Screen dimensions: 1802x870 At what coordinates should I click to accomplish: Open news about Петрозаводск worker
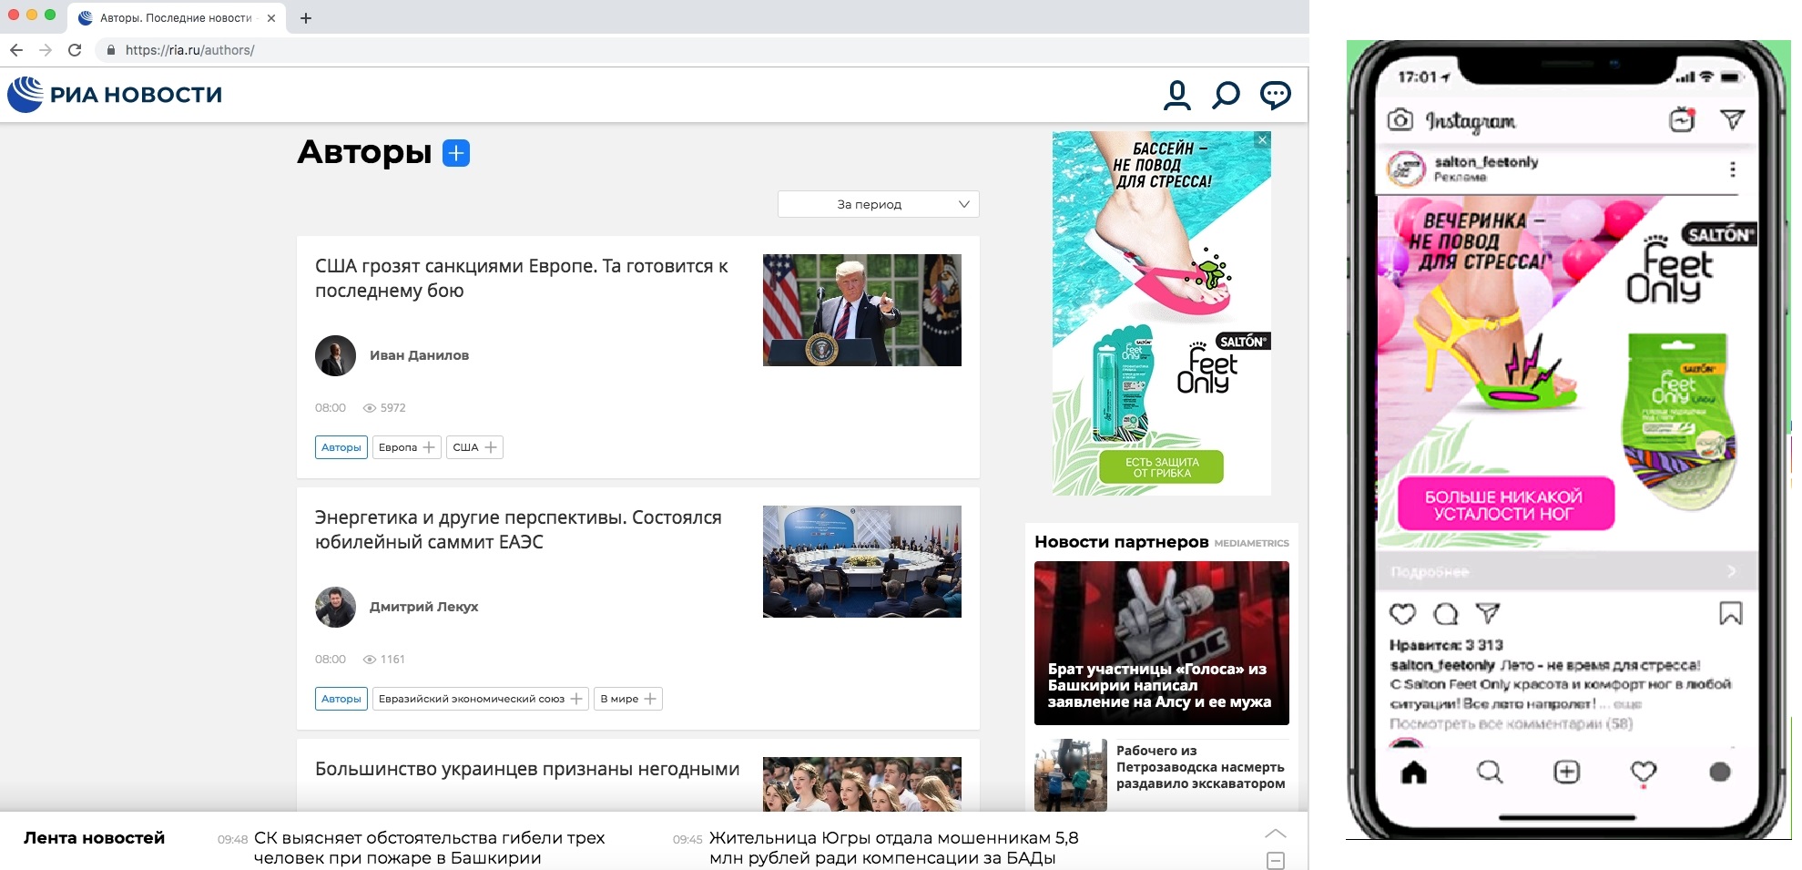[1200, 767]
